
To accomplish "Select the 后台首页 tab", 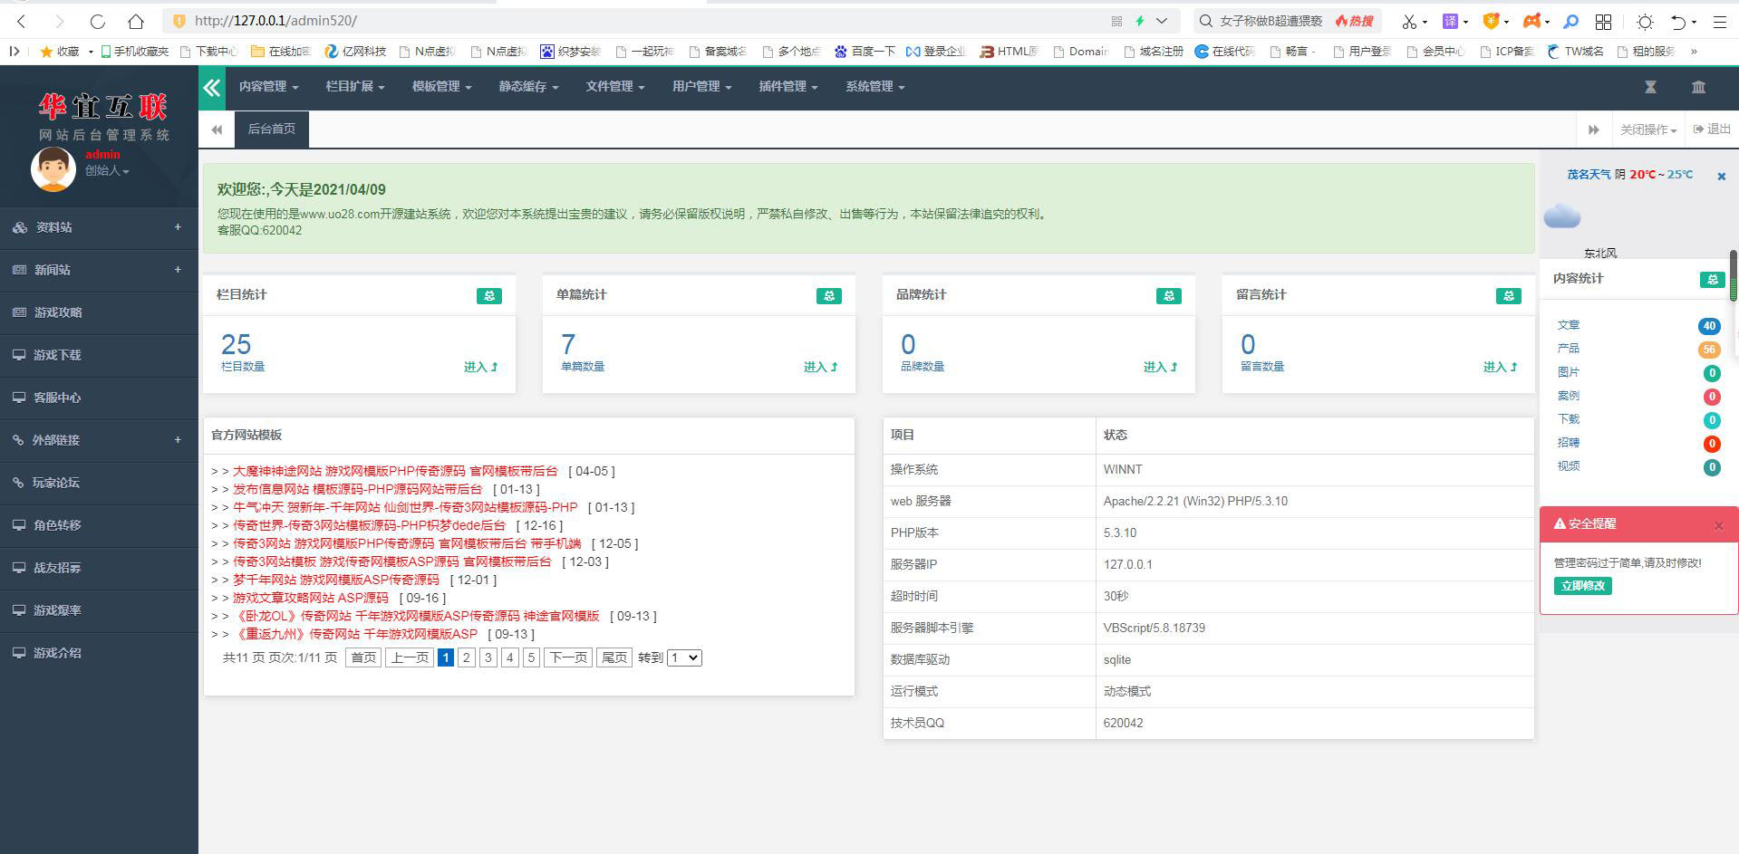I will pos(272,130).
